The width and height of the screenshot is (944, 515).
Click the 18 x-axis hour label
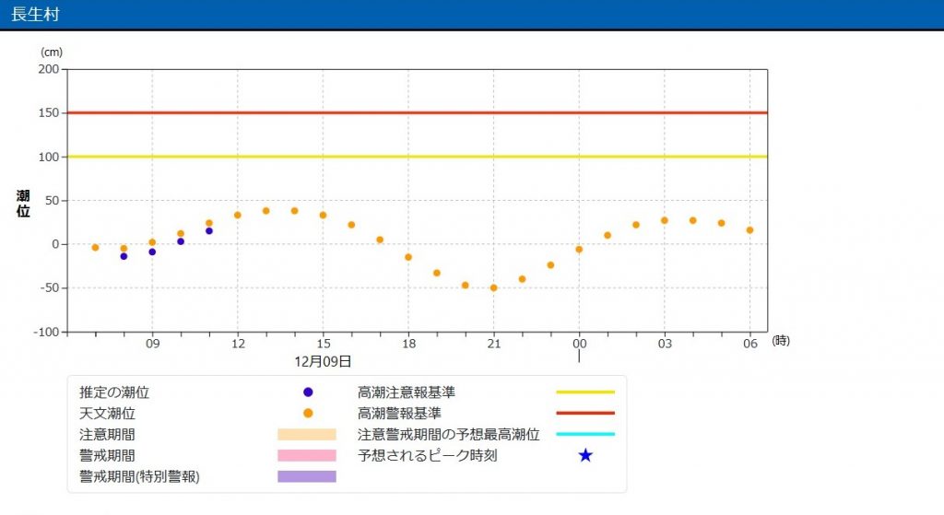click(408, 344)
